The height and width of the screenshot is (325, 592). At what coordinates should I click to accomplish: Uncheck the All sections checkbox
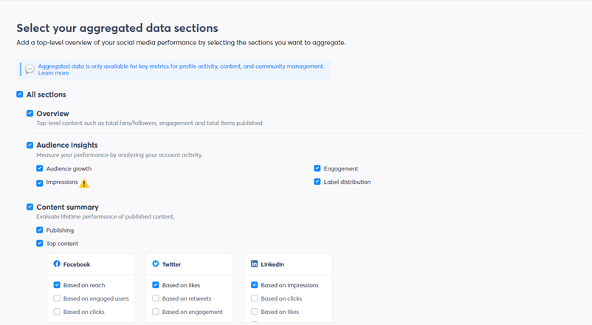point(20,95)
